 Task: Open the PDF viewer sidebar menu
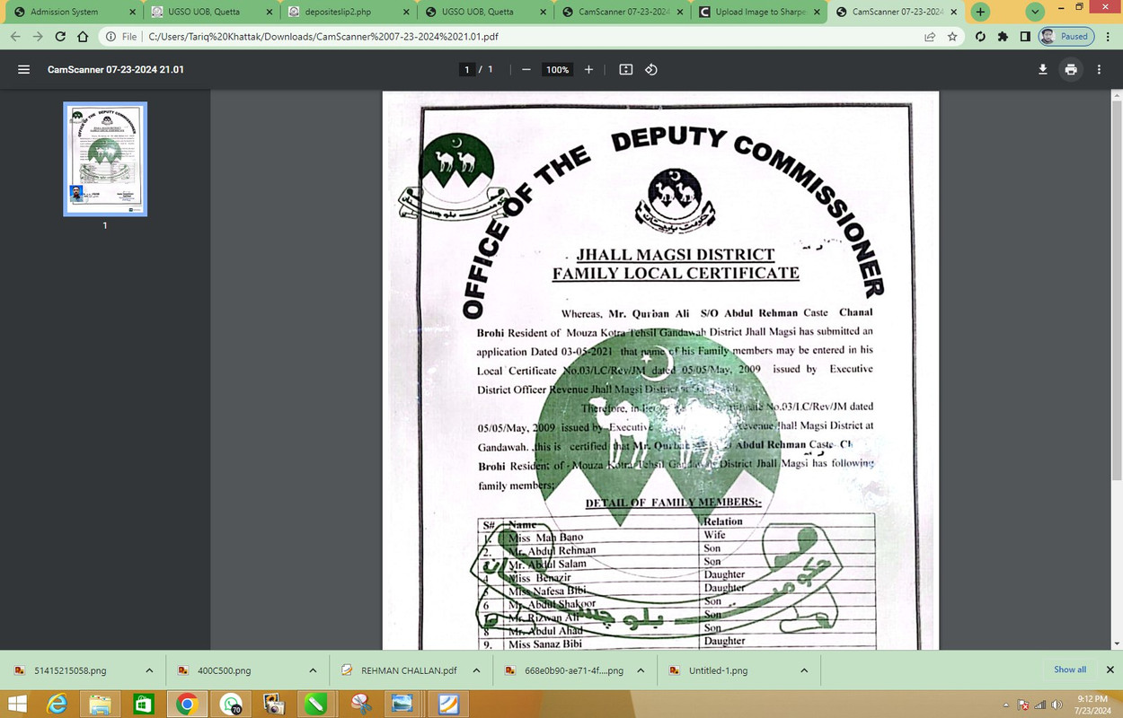[x=24, y=69]
